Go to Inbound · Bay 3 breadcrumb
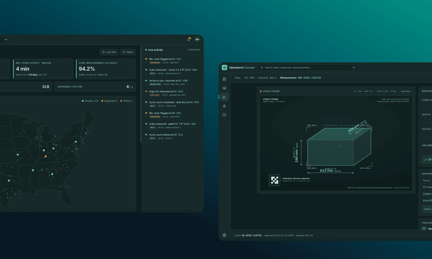432x259 pixels. tap(267, 78)
